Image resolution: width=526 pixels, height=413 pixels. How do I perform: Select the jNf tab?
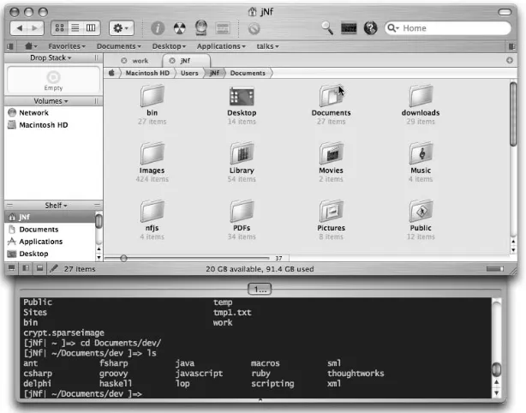point(185,61)
